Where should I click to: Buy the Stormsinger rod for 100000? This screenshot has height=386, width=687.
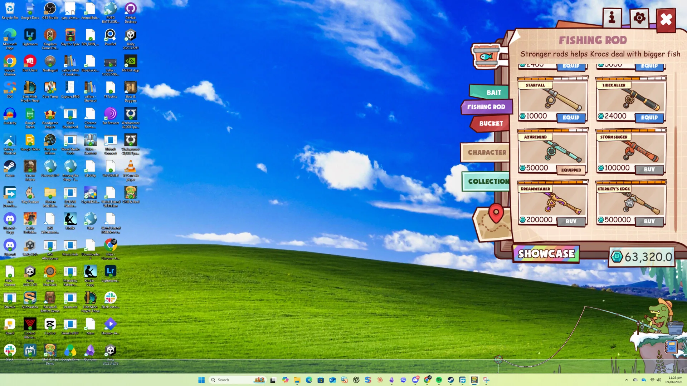[649, 169]
